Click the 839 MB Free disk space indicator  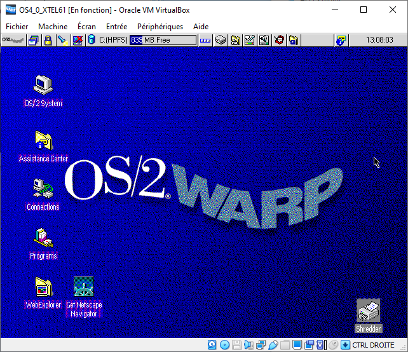[x=163, y=40]
